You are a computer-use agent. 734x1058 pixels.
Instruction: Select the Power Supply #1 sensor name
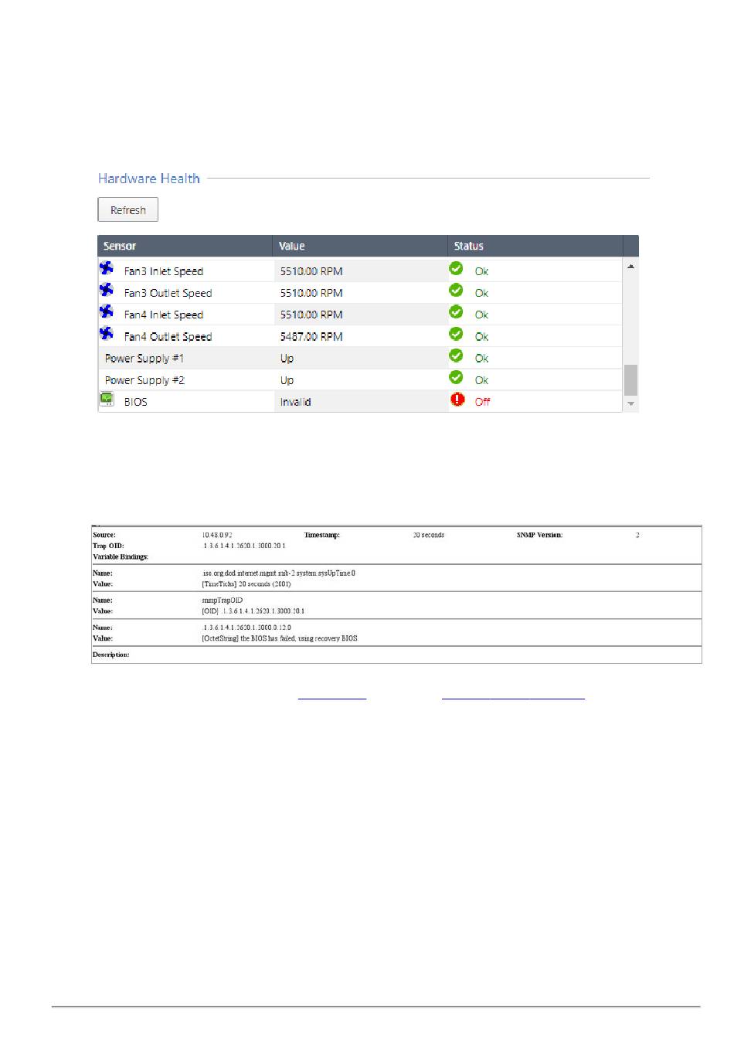tap(144, 359)
